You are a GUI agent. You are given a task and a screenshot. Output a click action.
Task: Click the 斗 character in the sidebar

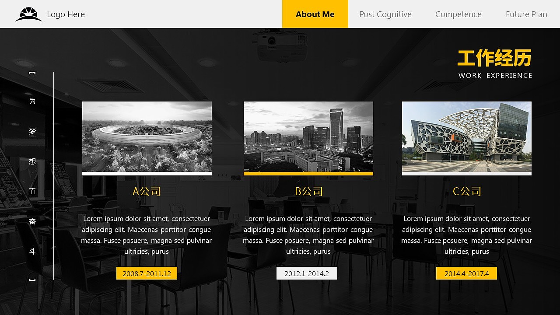[32, 252]
